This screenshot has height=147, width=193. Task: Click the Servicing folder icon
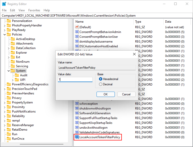(x=13, y=66)
